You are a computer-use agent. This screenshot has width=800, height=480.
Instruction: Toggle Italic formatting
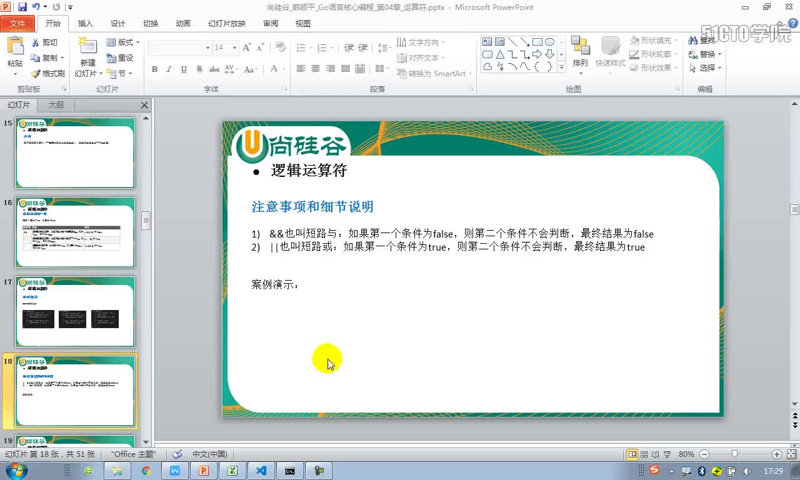[169, 69]
